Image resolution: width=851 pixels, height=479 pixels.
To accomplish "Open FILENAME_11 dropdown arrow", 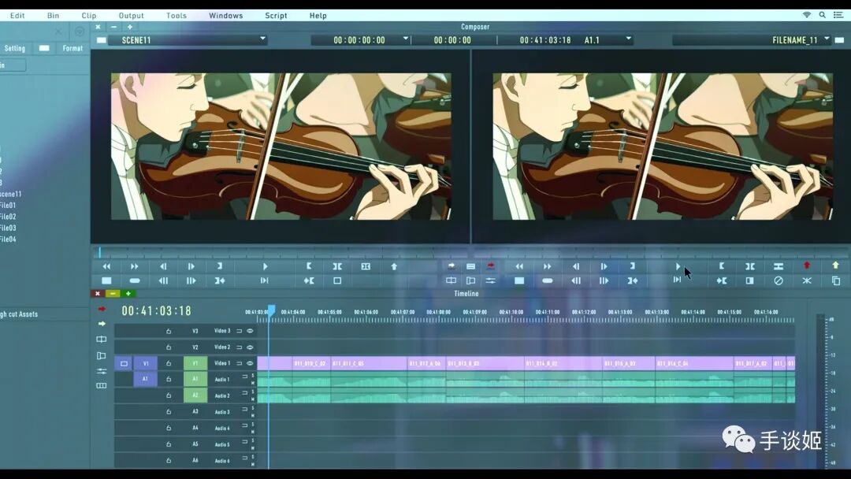I will [x=827, y=39].
